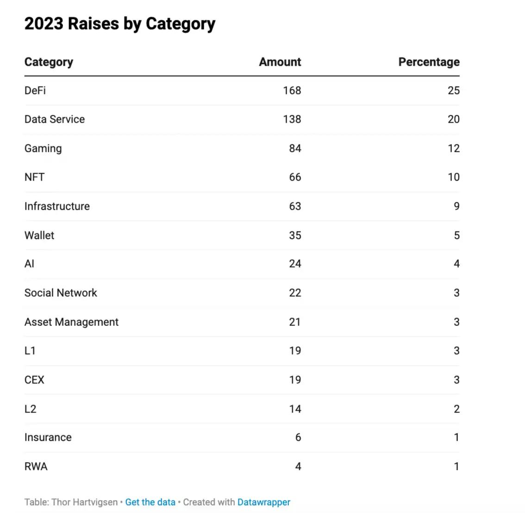Select the Data Service category cell
The height and width of the screenshot is (513, 525).
pos(55,119)
